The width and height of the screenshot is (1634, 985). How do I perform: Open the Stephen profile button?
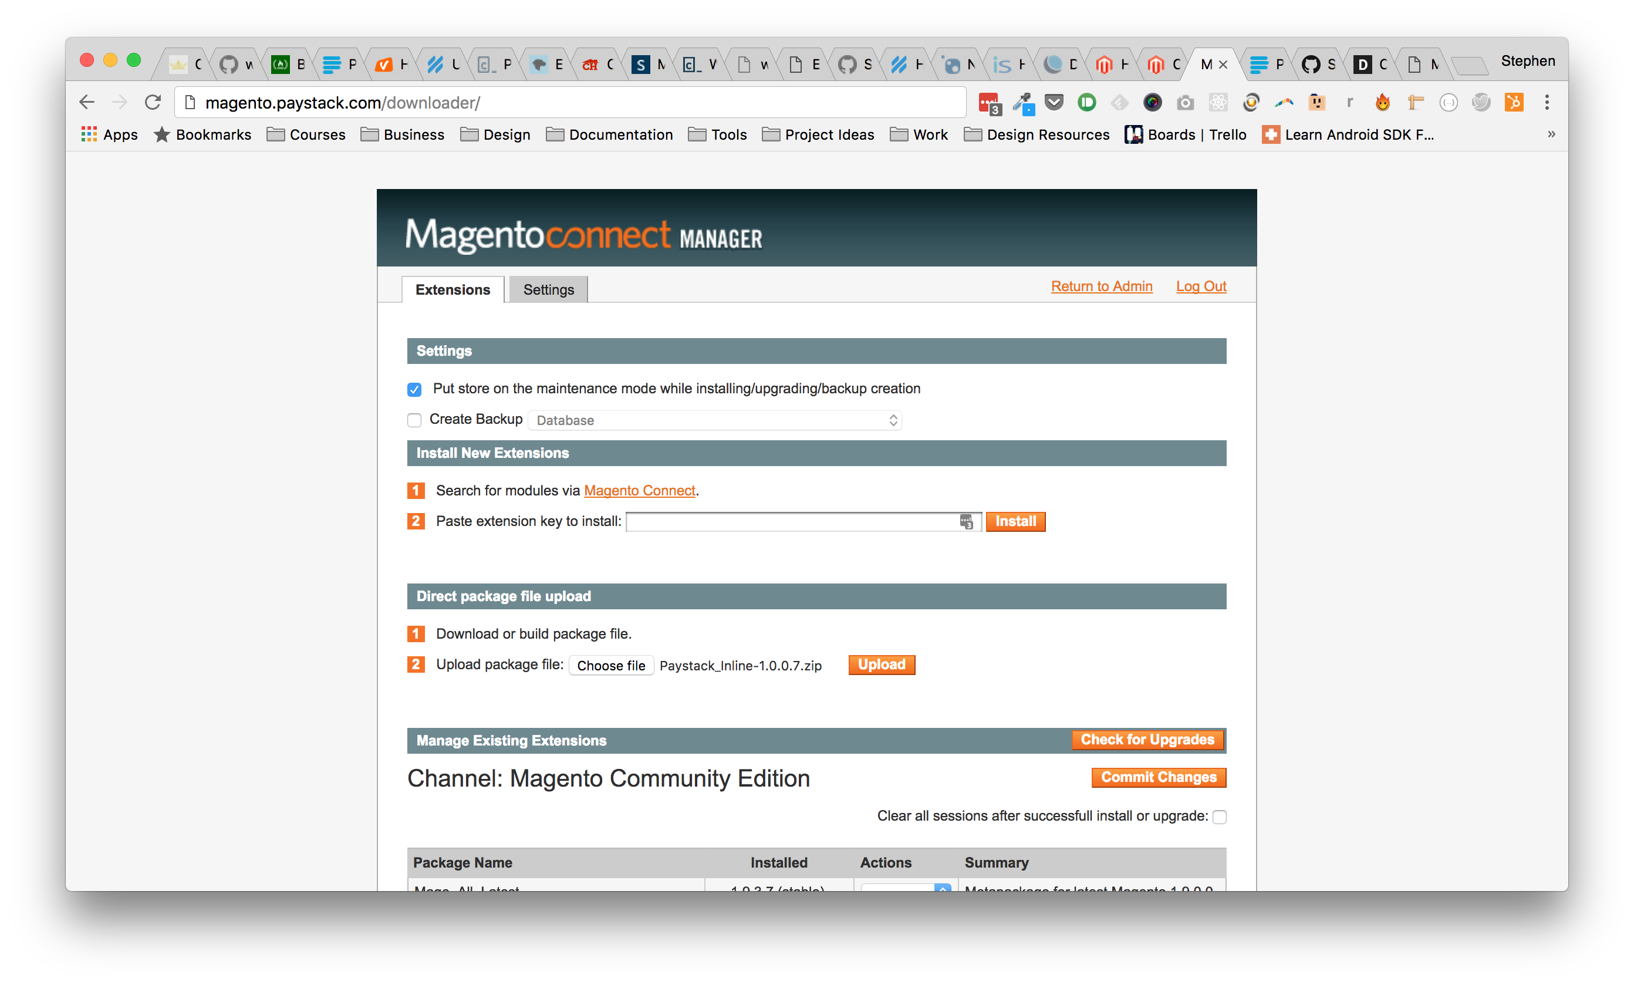tap(1527, 61)
